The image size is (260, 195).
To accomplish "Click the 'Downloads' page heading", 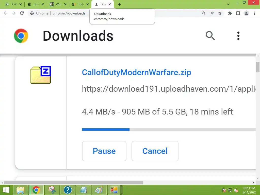I will pyautogui.click(x=78, y=36).
